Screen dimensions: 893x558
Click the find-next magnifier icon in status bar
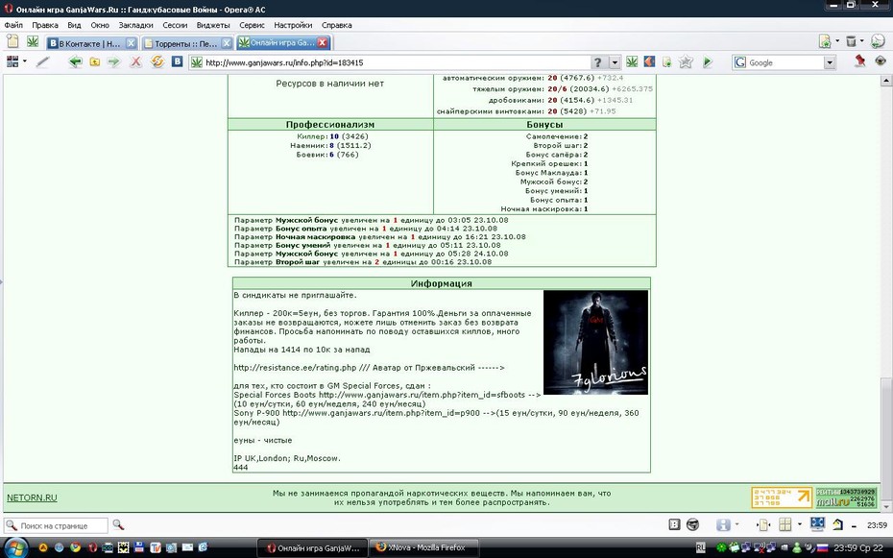pos(118,525)
